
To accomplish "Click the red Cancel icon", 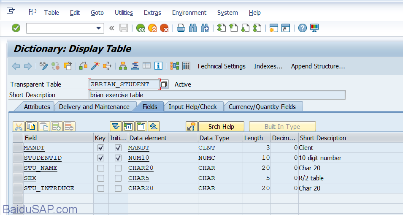I will point(164,28).
